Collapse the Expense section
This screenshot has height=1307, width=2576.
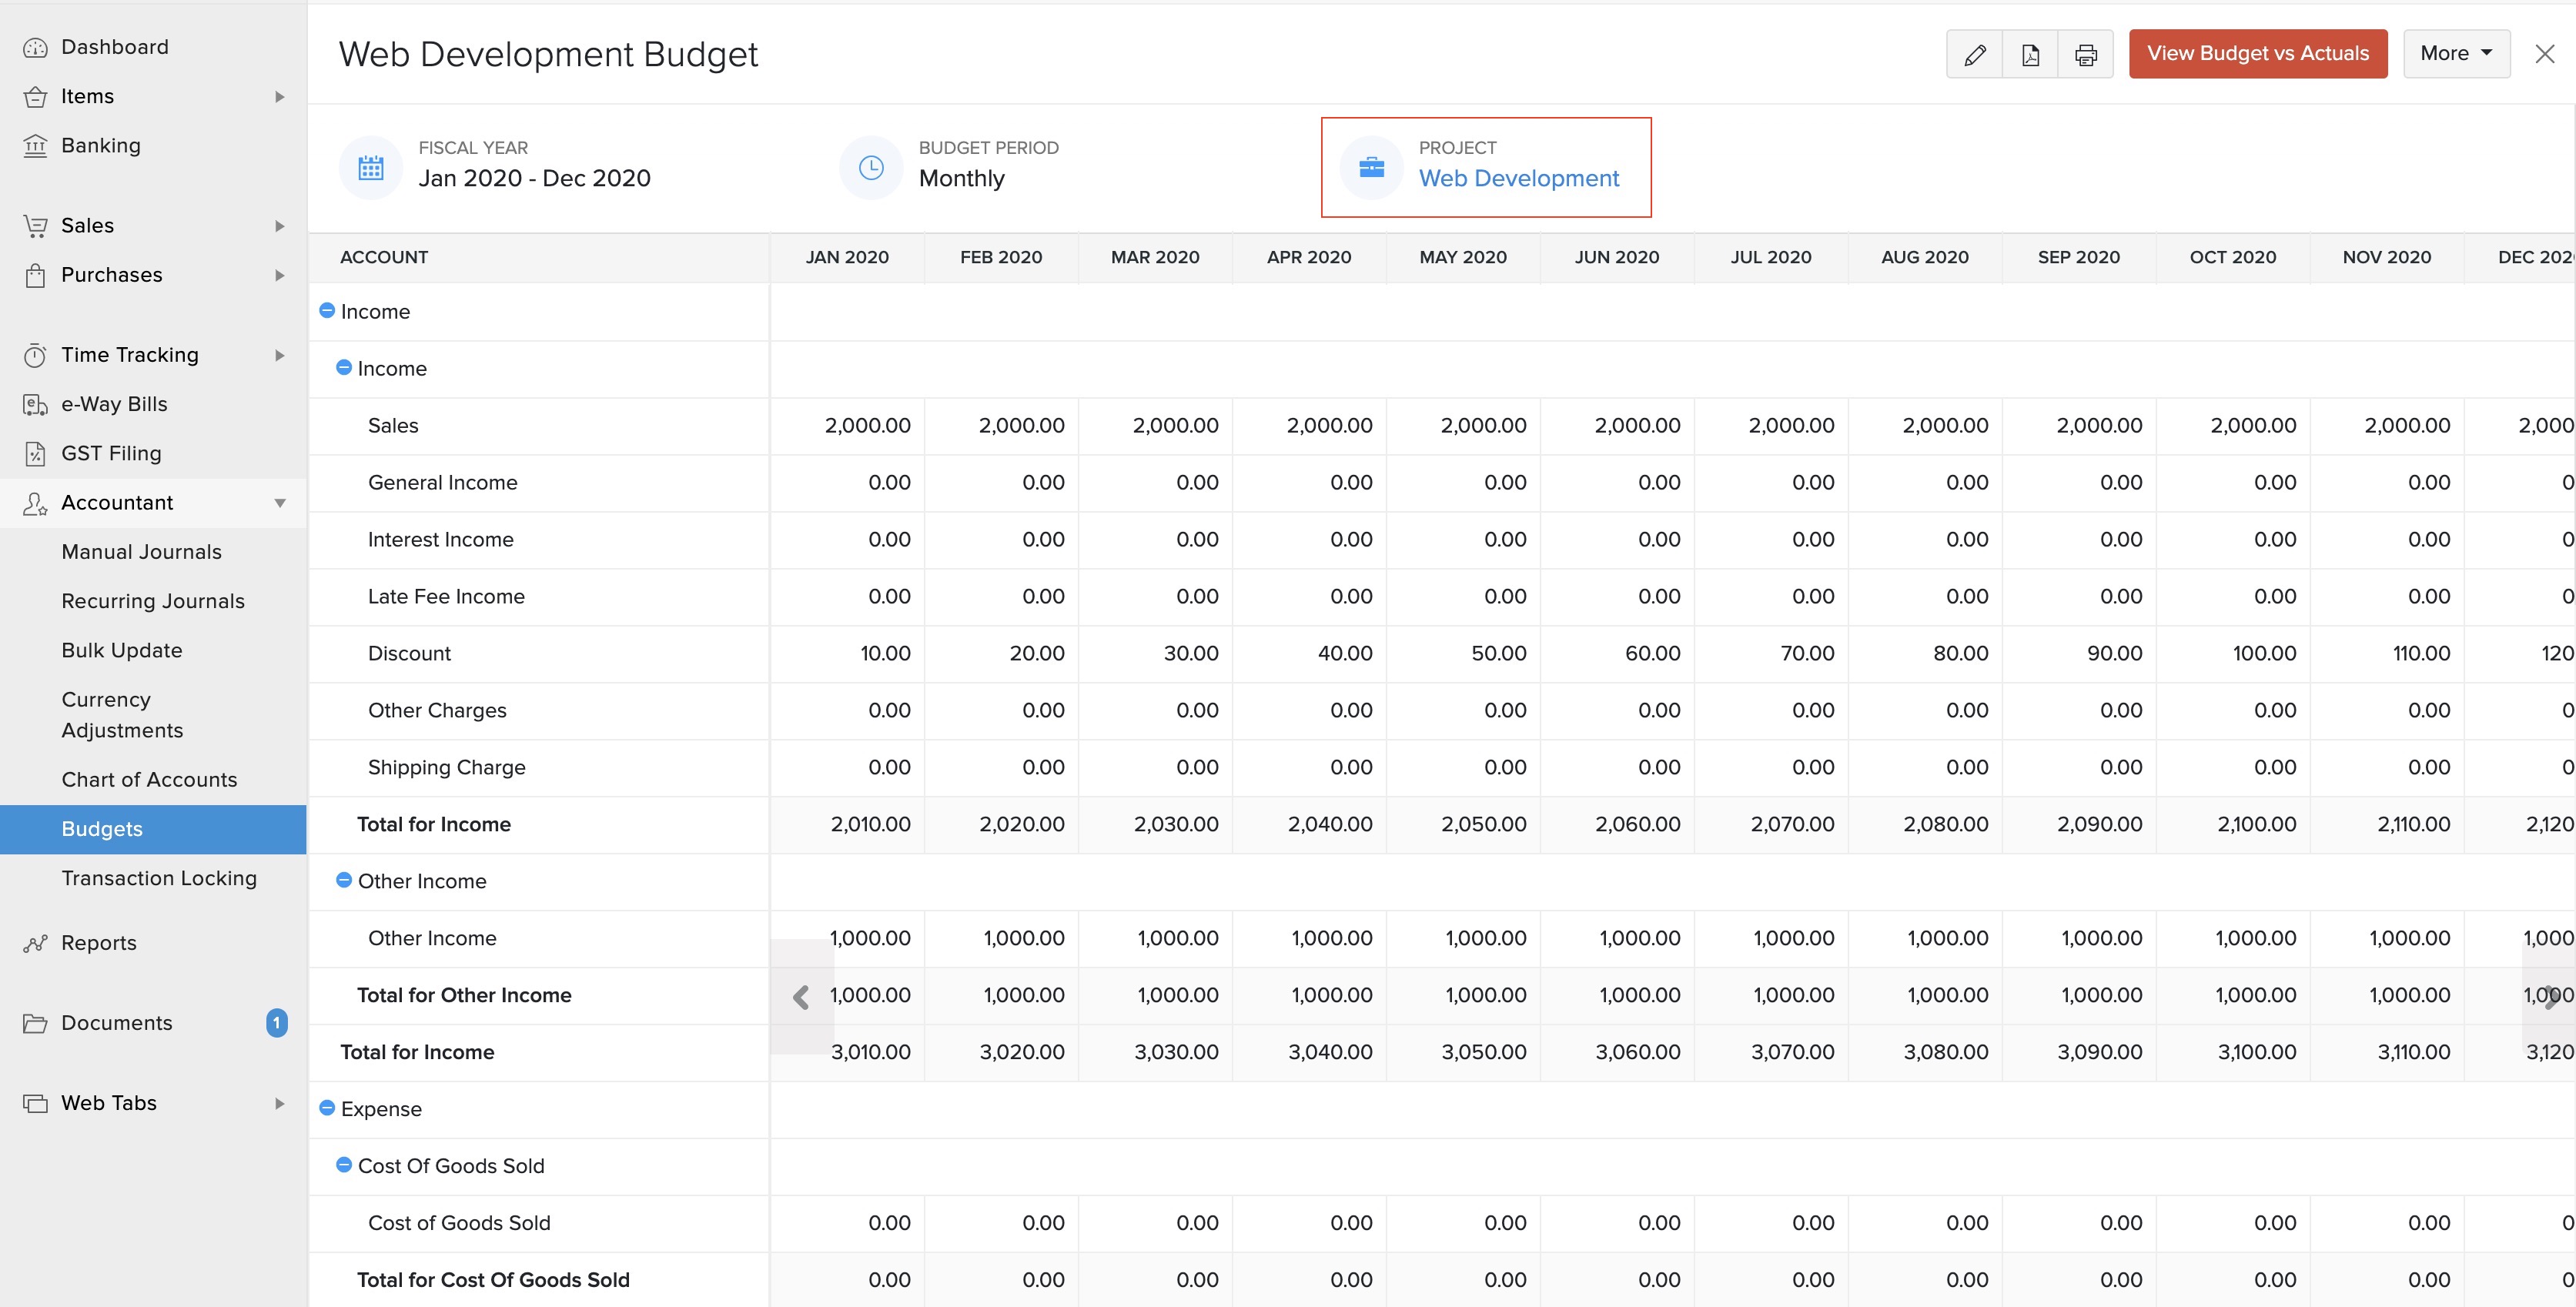click(x=327, y=1108)
